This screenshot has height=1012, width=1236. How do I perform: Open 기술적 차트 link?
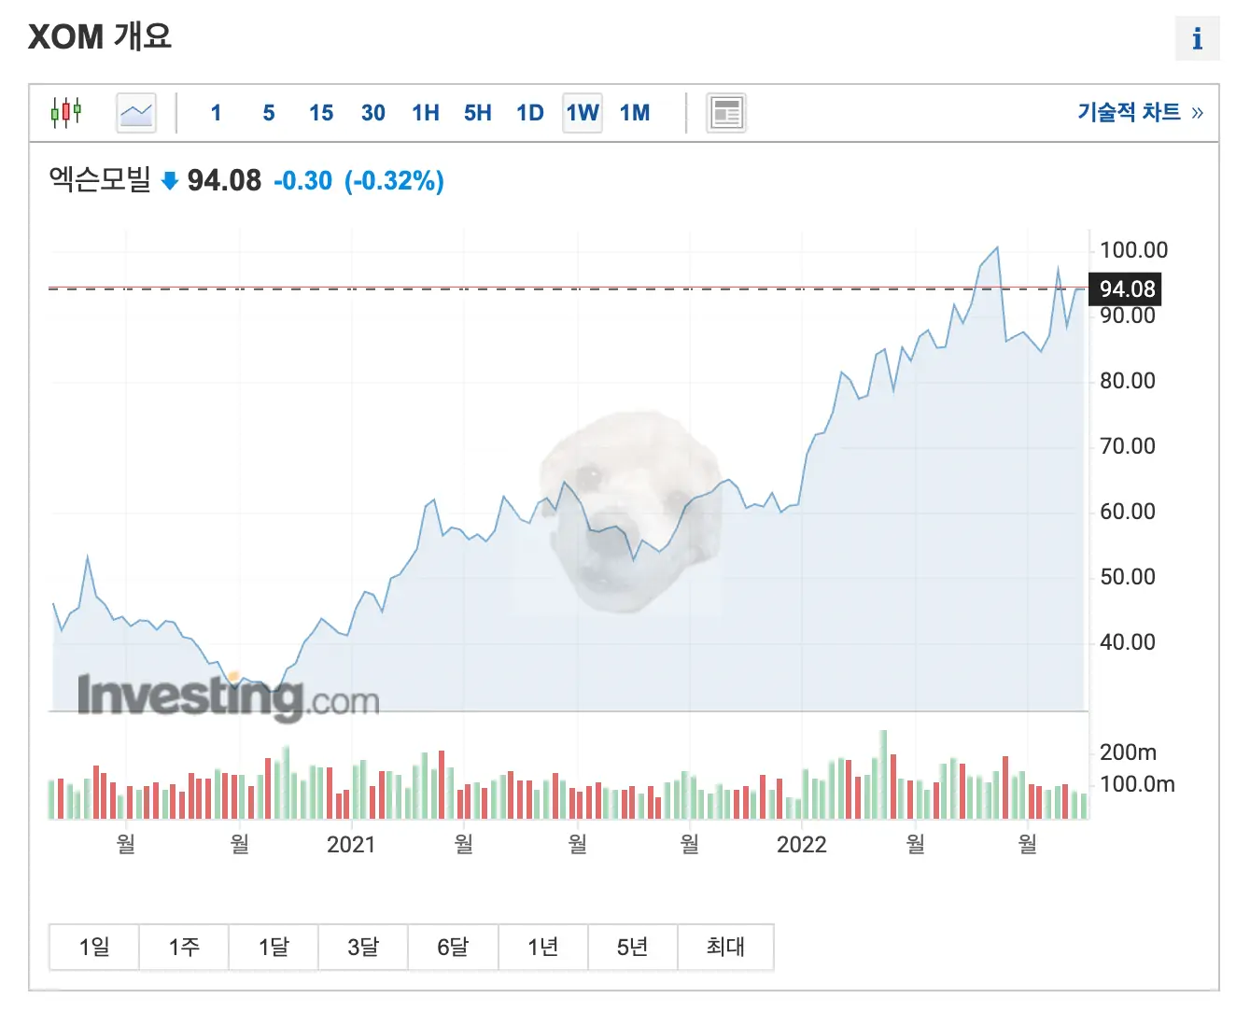coord(1140,112)
